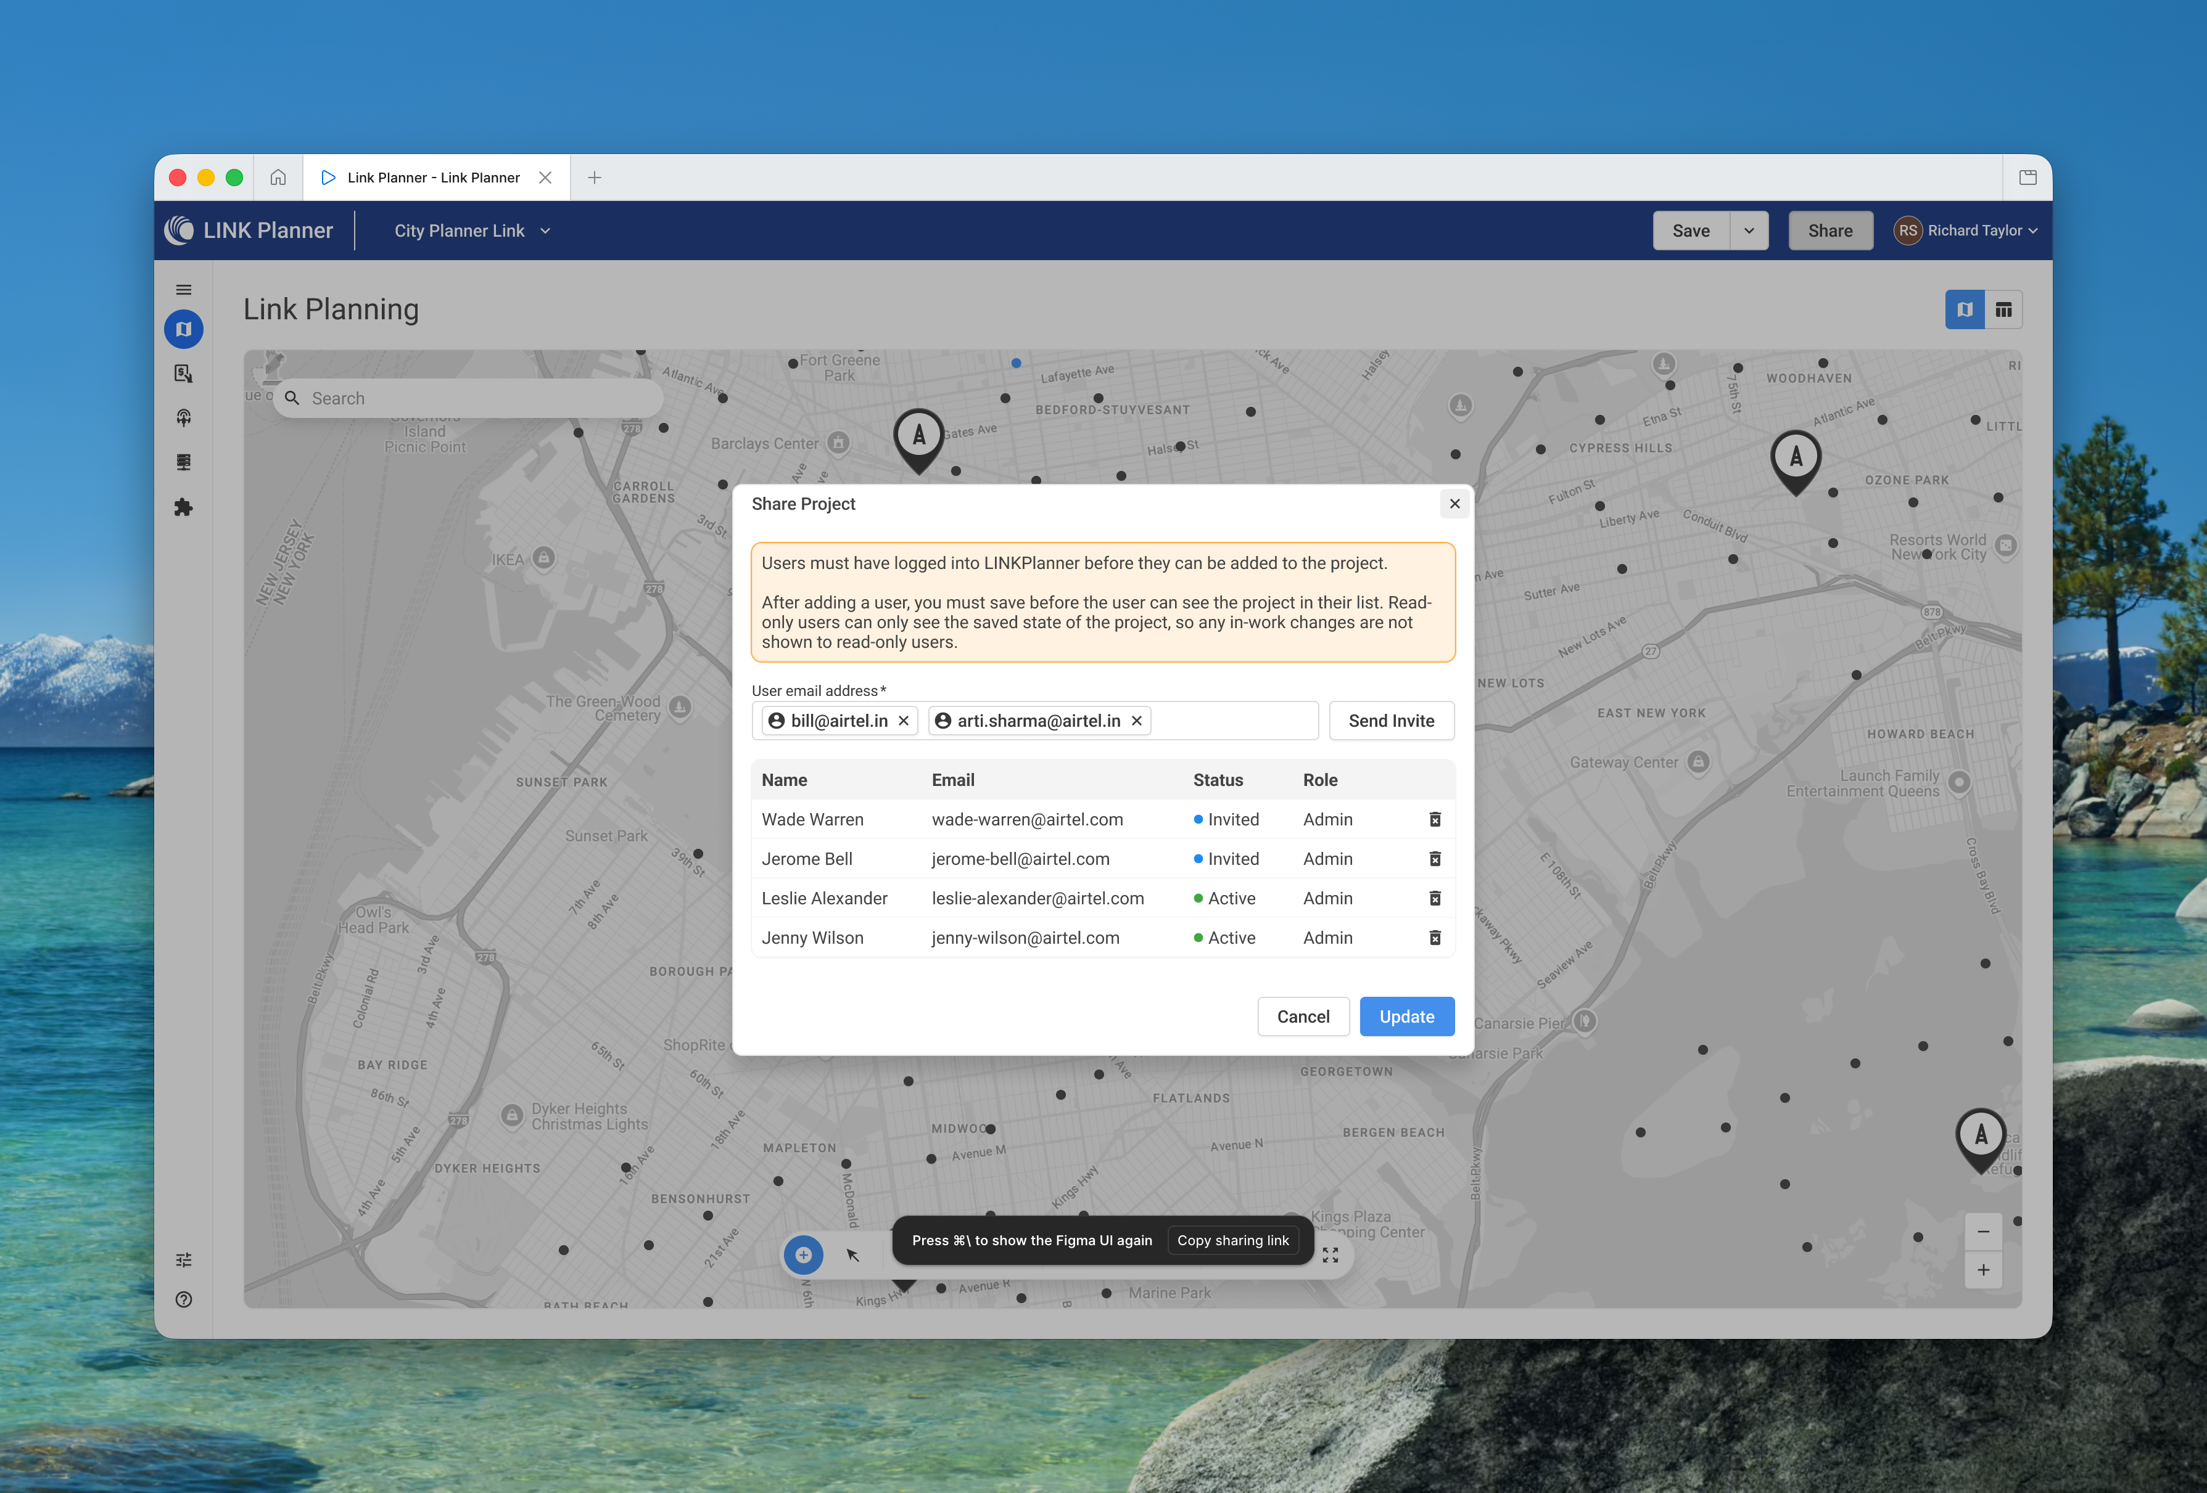Open the Richard Taylor account menu
This screenshot has height=1493, width=2207.
click(x=1966, y=231)
